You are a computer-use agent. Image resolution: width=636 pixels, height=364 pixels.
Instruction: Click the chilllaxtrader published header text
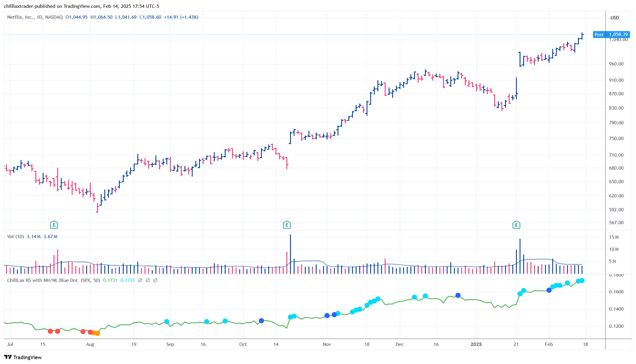[81, 6]
